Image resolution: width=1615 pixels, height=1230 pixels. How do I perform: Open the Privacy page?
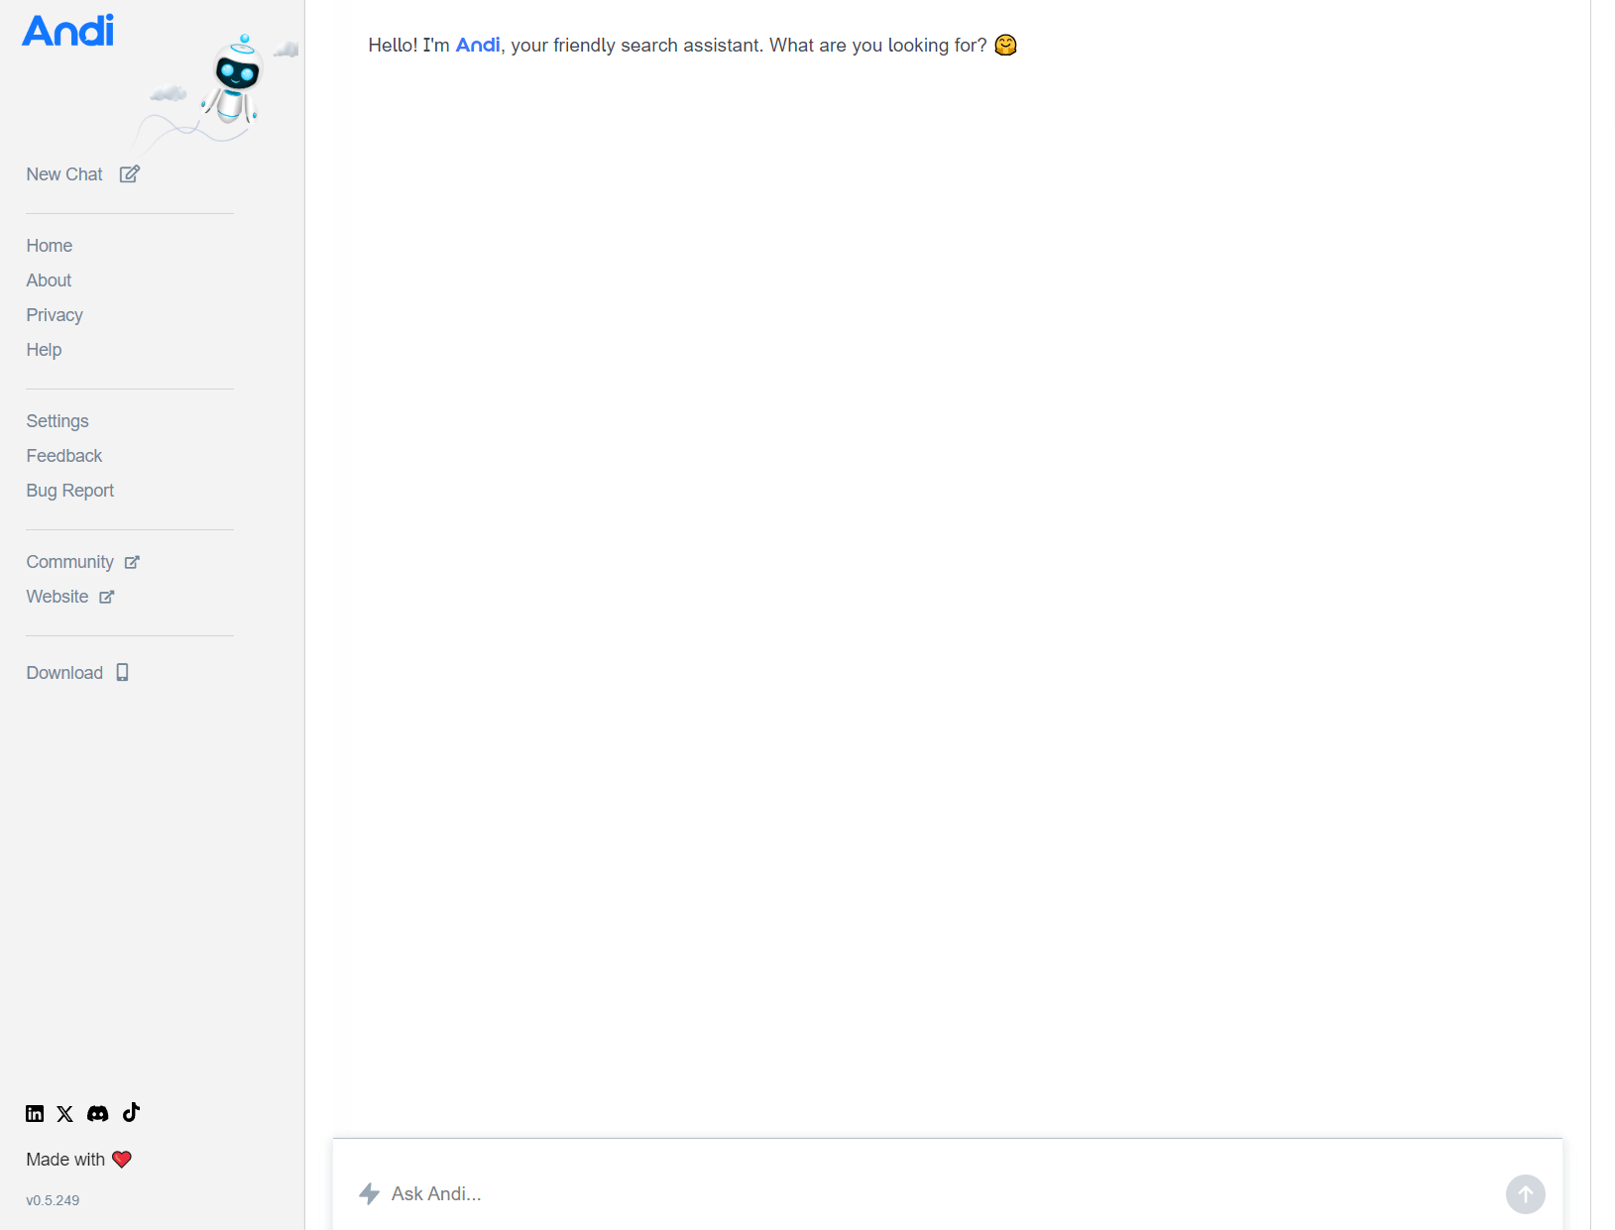click(55, 315)
